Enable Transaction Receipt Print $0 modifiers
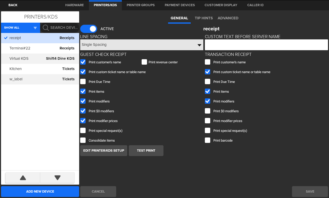 [x=207, y=111]
